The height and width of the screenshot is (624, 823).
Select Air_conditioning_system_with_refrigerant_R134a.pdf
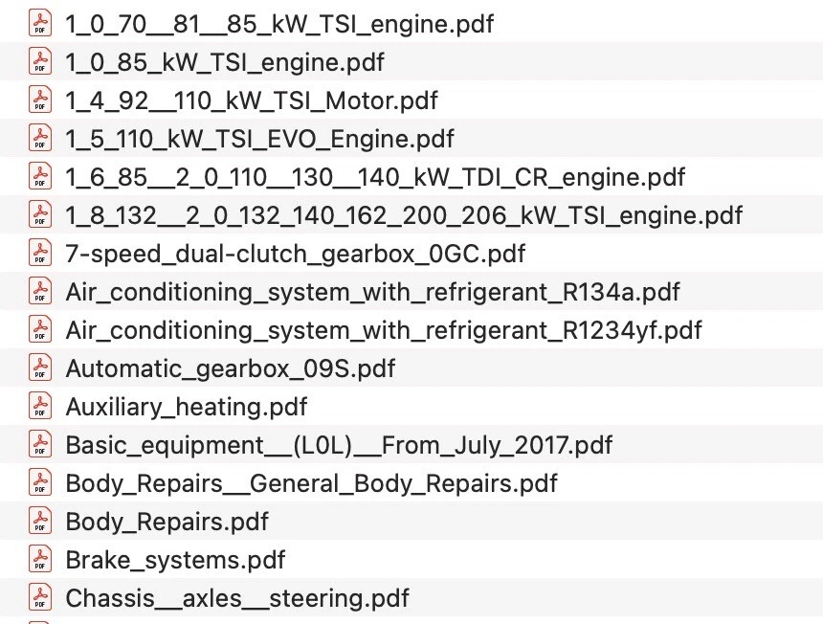372,292
